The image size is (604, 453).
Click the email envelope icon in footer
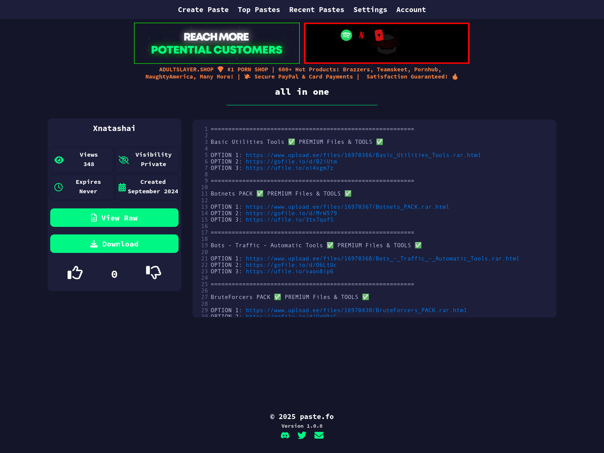pos(319,435)
